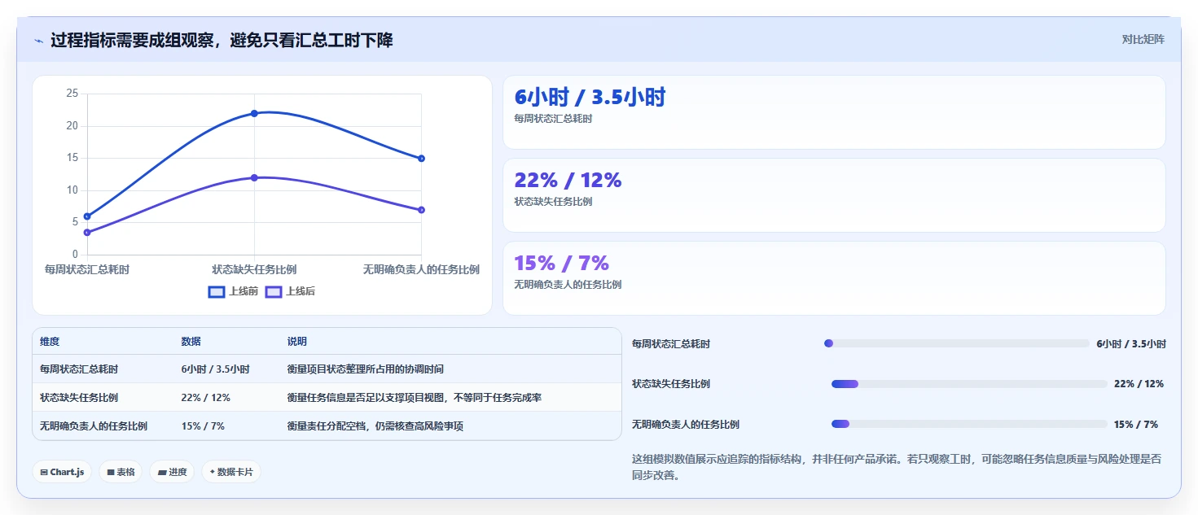This screenshot has height=515, width=1198.
Task: Click table cell 衡量项目状态整理所占用的协调时间
Action: (366, 369)
